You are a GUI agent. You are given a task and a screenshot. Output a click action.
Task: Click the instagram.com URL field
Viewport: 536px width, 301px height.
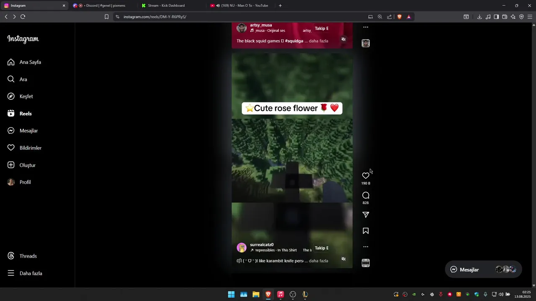click(239, 17)
